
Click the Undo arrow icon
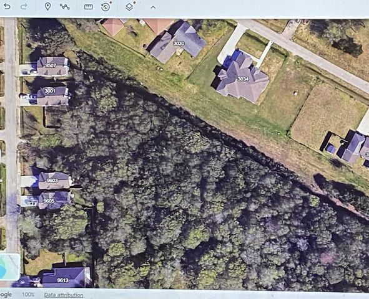7,7
